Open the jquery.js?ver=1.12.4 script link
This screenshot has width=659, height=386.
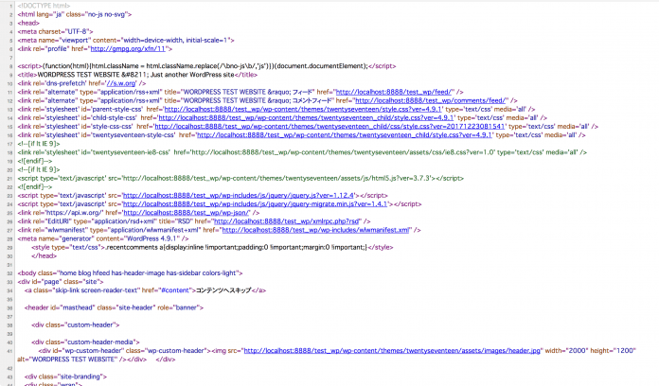(238, 195)
